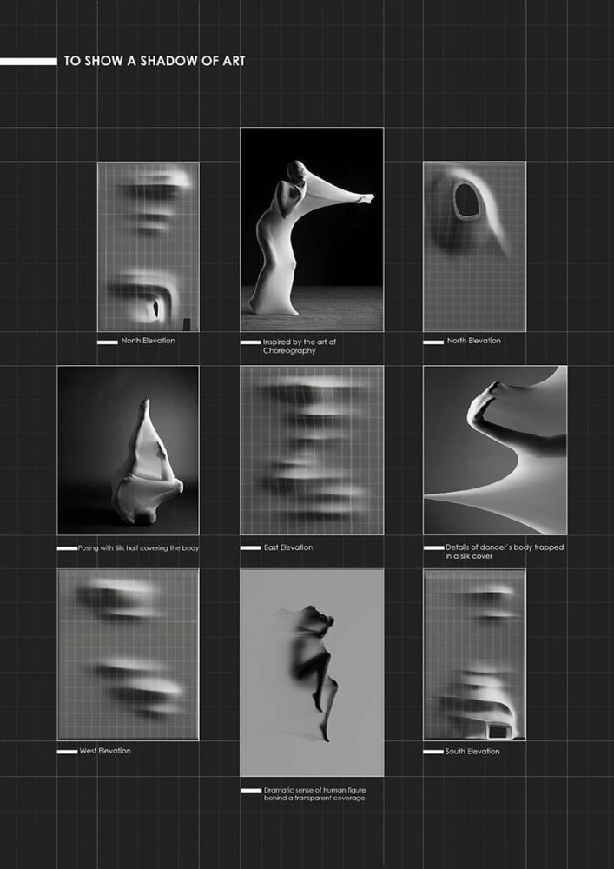Open the South Elevation image
This screenshot has width=614, height=869.
coord(474,654)
